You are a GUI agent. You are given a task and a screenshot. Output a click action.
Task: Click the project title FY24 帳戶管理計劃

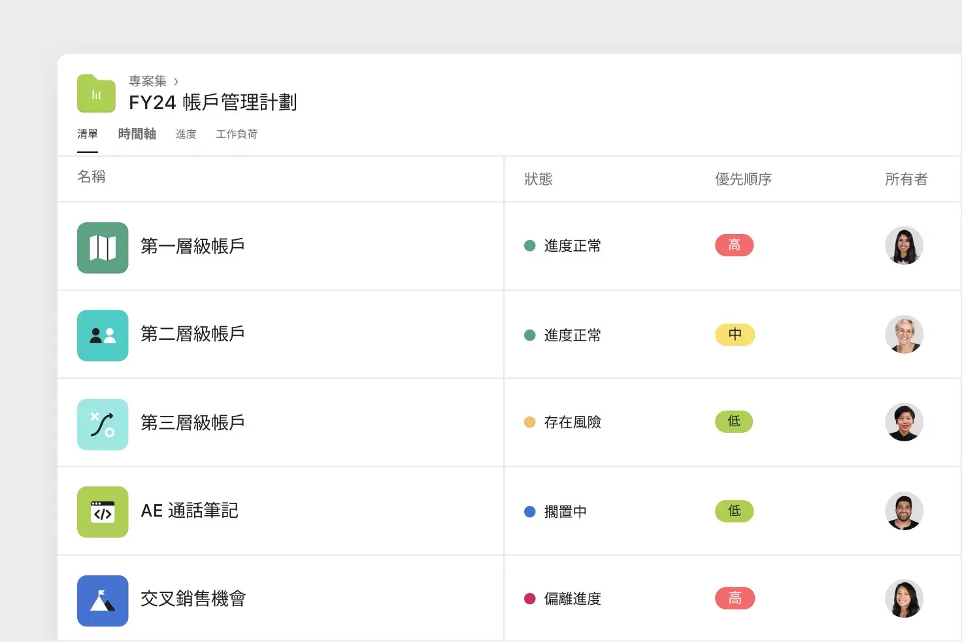(212, 103)
